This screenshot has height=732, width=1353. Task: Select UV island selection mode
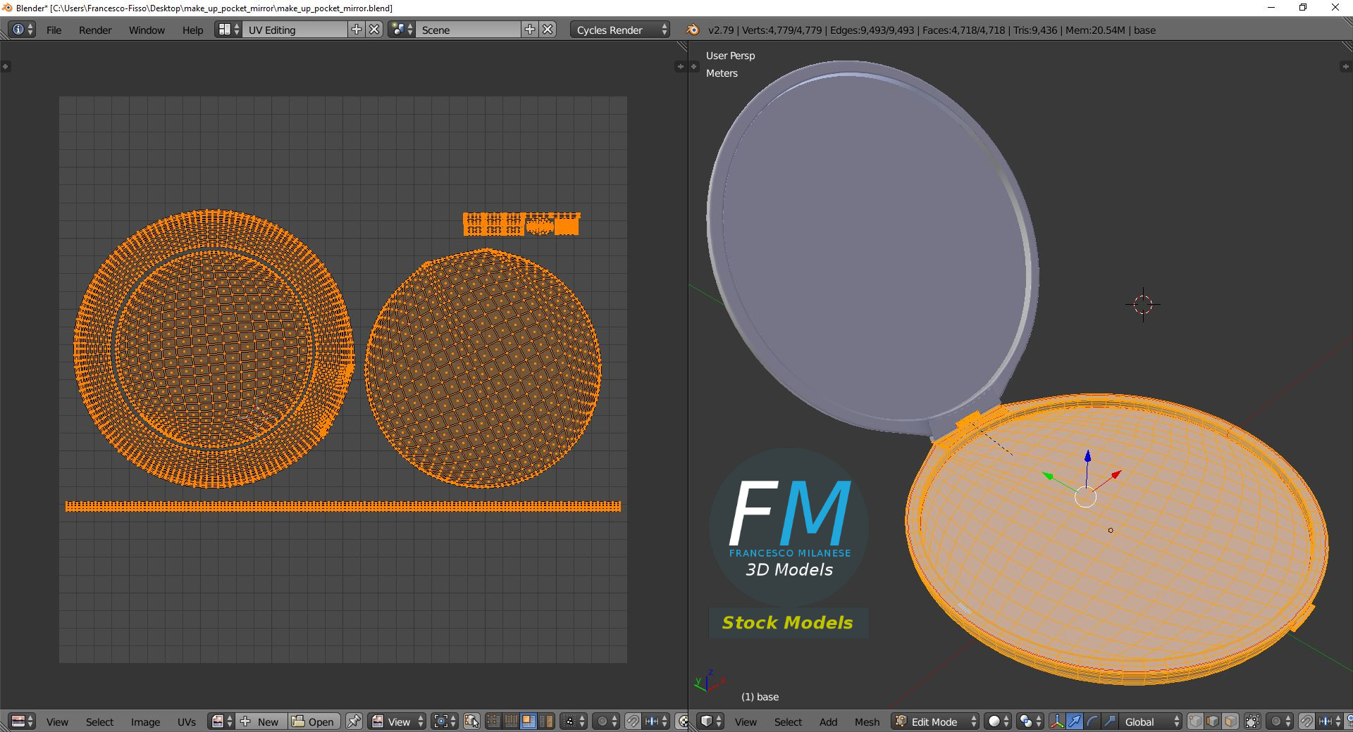tap(546, 721)
